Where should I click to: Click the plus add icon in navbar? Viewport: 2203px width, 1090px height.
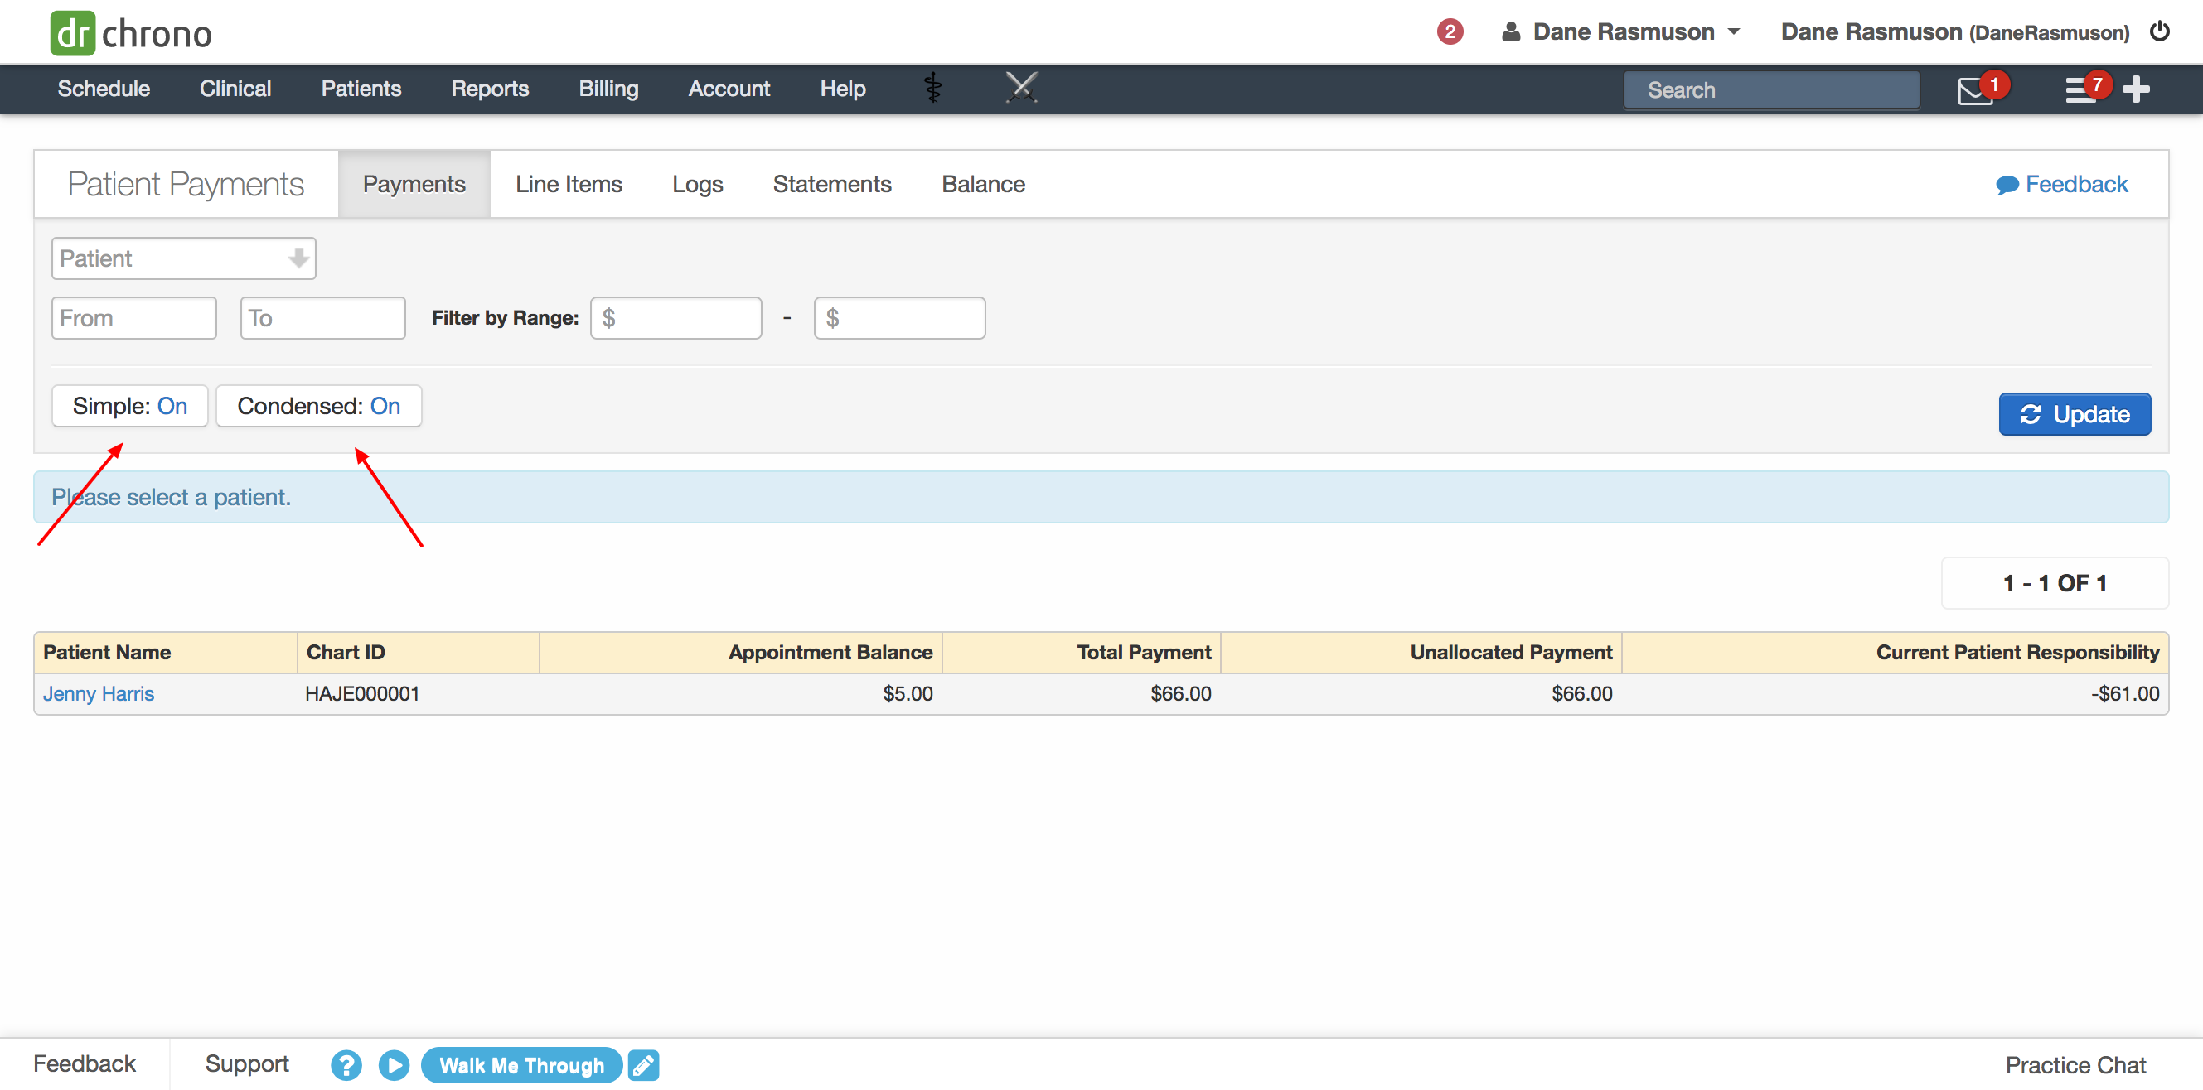click(x=2135, y=89)
